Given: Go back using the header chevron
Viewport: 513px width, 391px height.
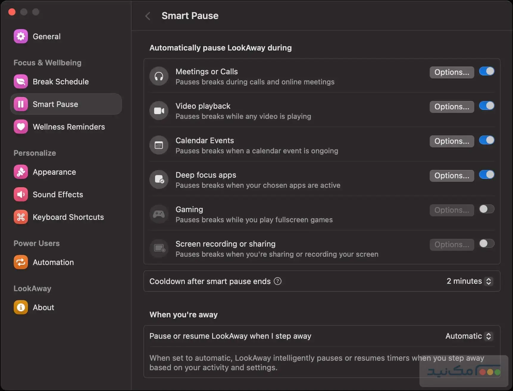Looking at the screenshot, I should click(x=148, y=16).
